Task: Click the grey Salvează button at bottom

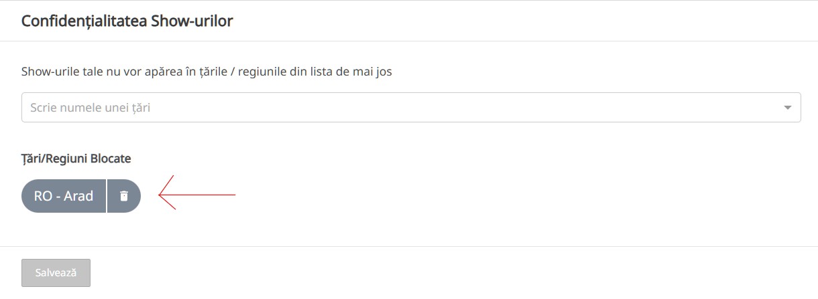Action: [56, 273]
